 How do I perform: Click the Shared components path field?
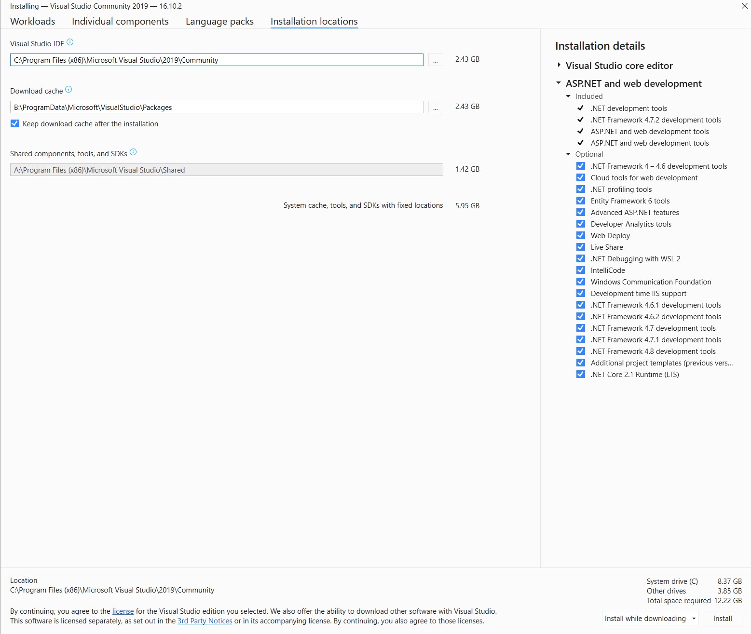point(227,170)
